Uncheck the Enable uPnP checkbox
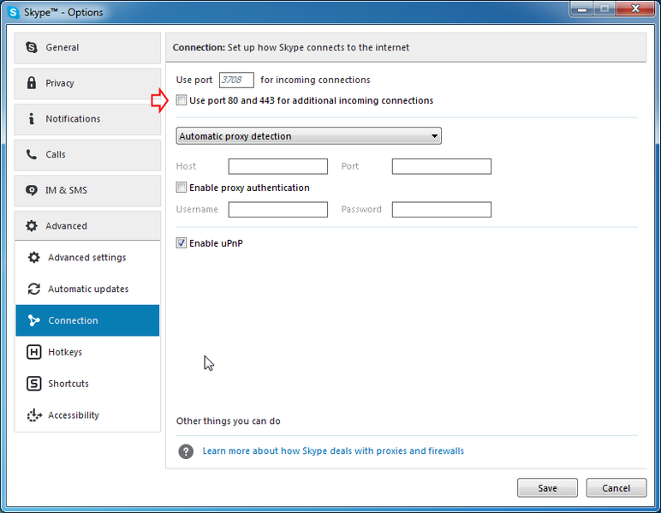 tap(182, 243)
